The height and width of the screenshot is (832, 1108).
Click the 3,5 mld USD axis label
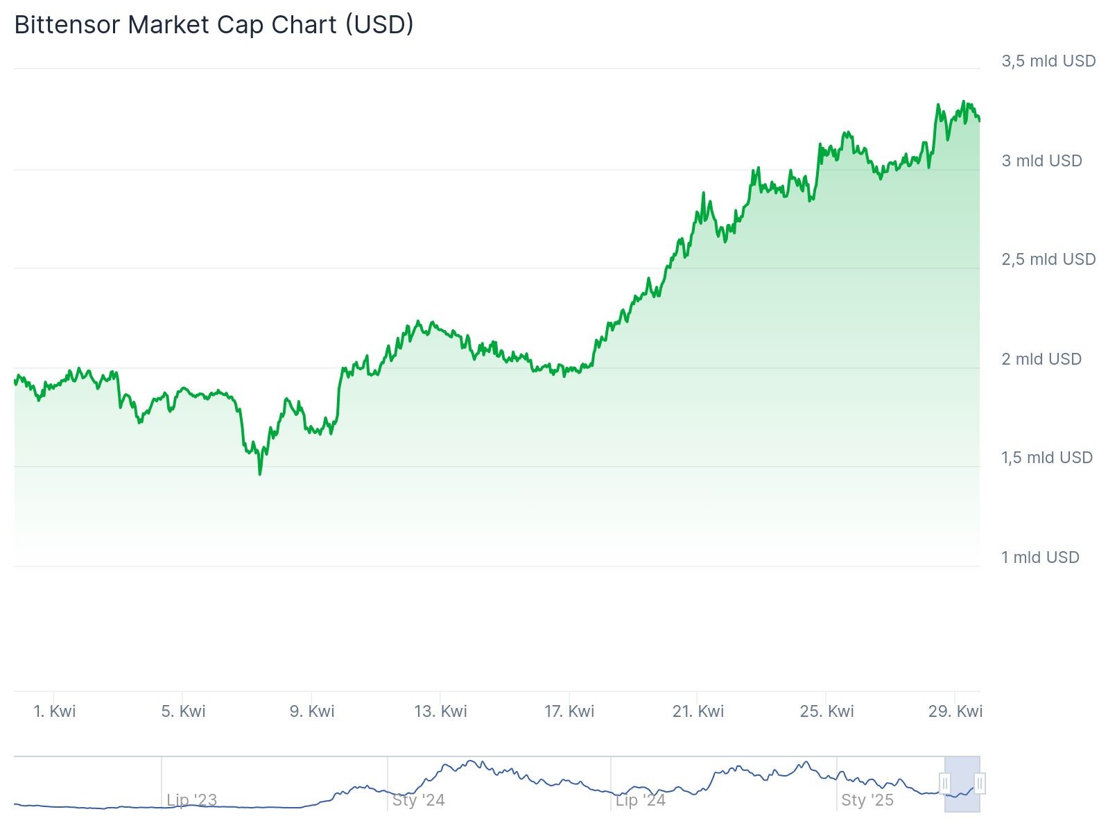point(1048,61)
